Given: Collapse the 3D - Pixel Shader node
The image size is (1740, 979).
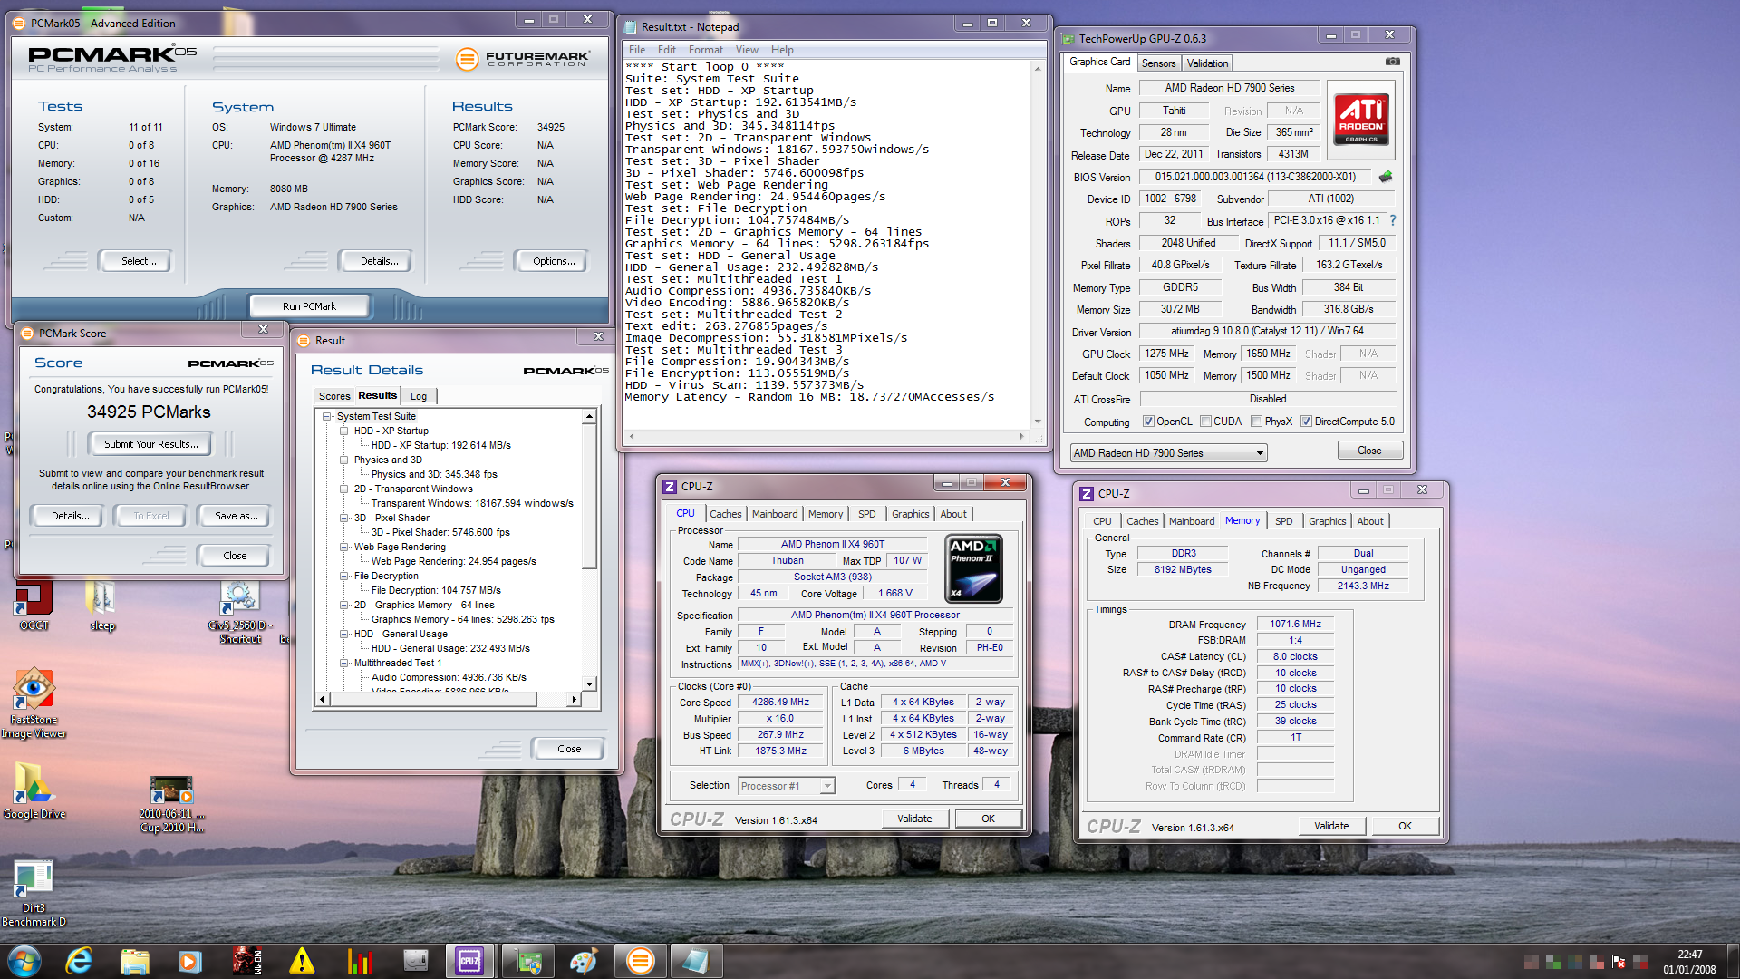Looking at the screenshot, I should (x=344, y=519).
